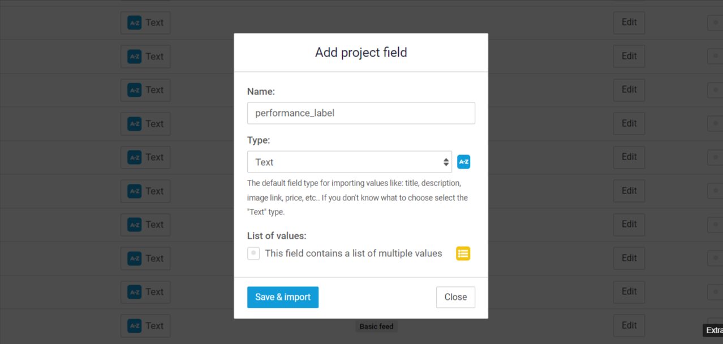Click the A-Z icon in the seventh background Text row
Image resolution: width=723 pixels, height=344 pixels.
[x=134, y=225]
